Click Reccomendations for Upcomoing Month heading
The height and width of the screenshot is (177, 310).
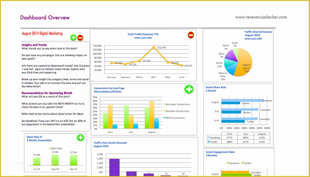(x=47, y=93)
